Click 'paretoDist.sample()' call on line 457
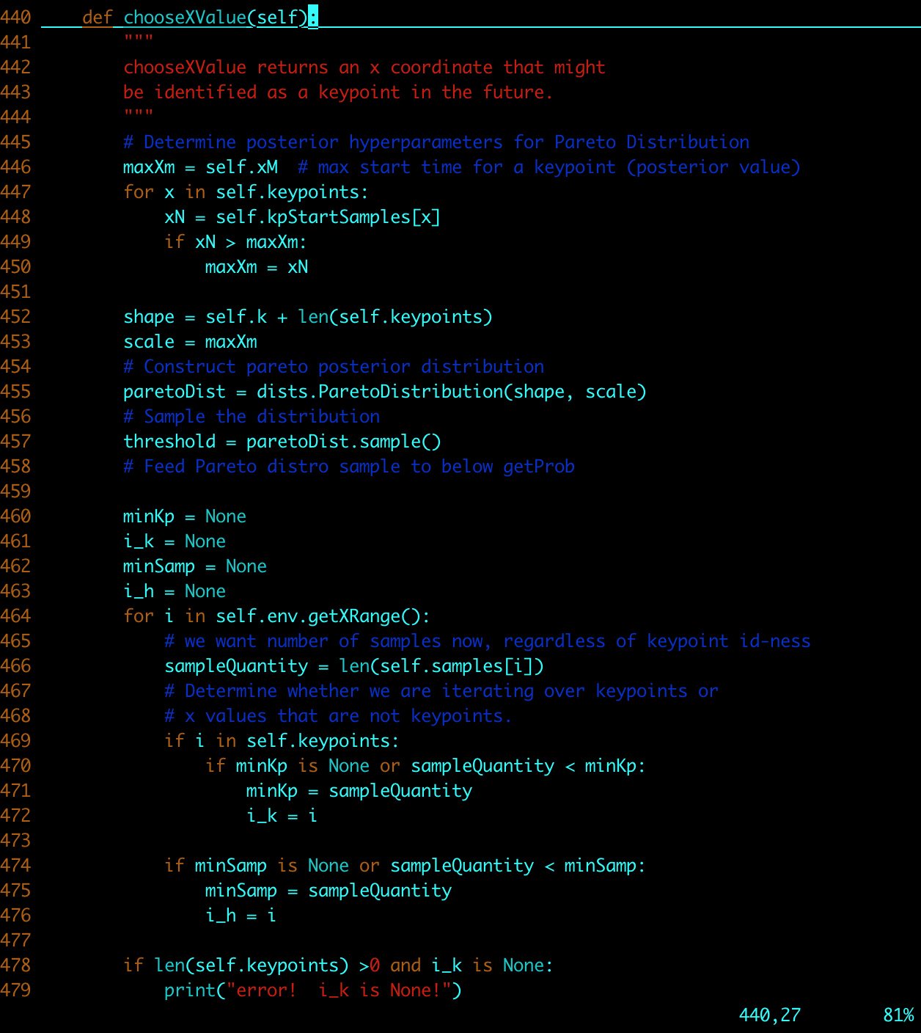The image size is (921, 1033). [x=343, y=442]
